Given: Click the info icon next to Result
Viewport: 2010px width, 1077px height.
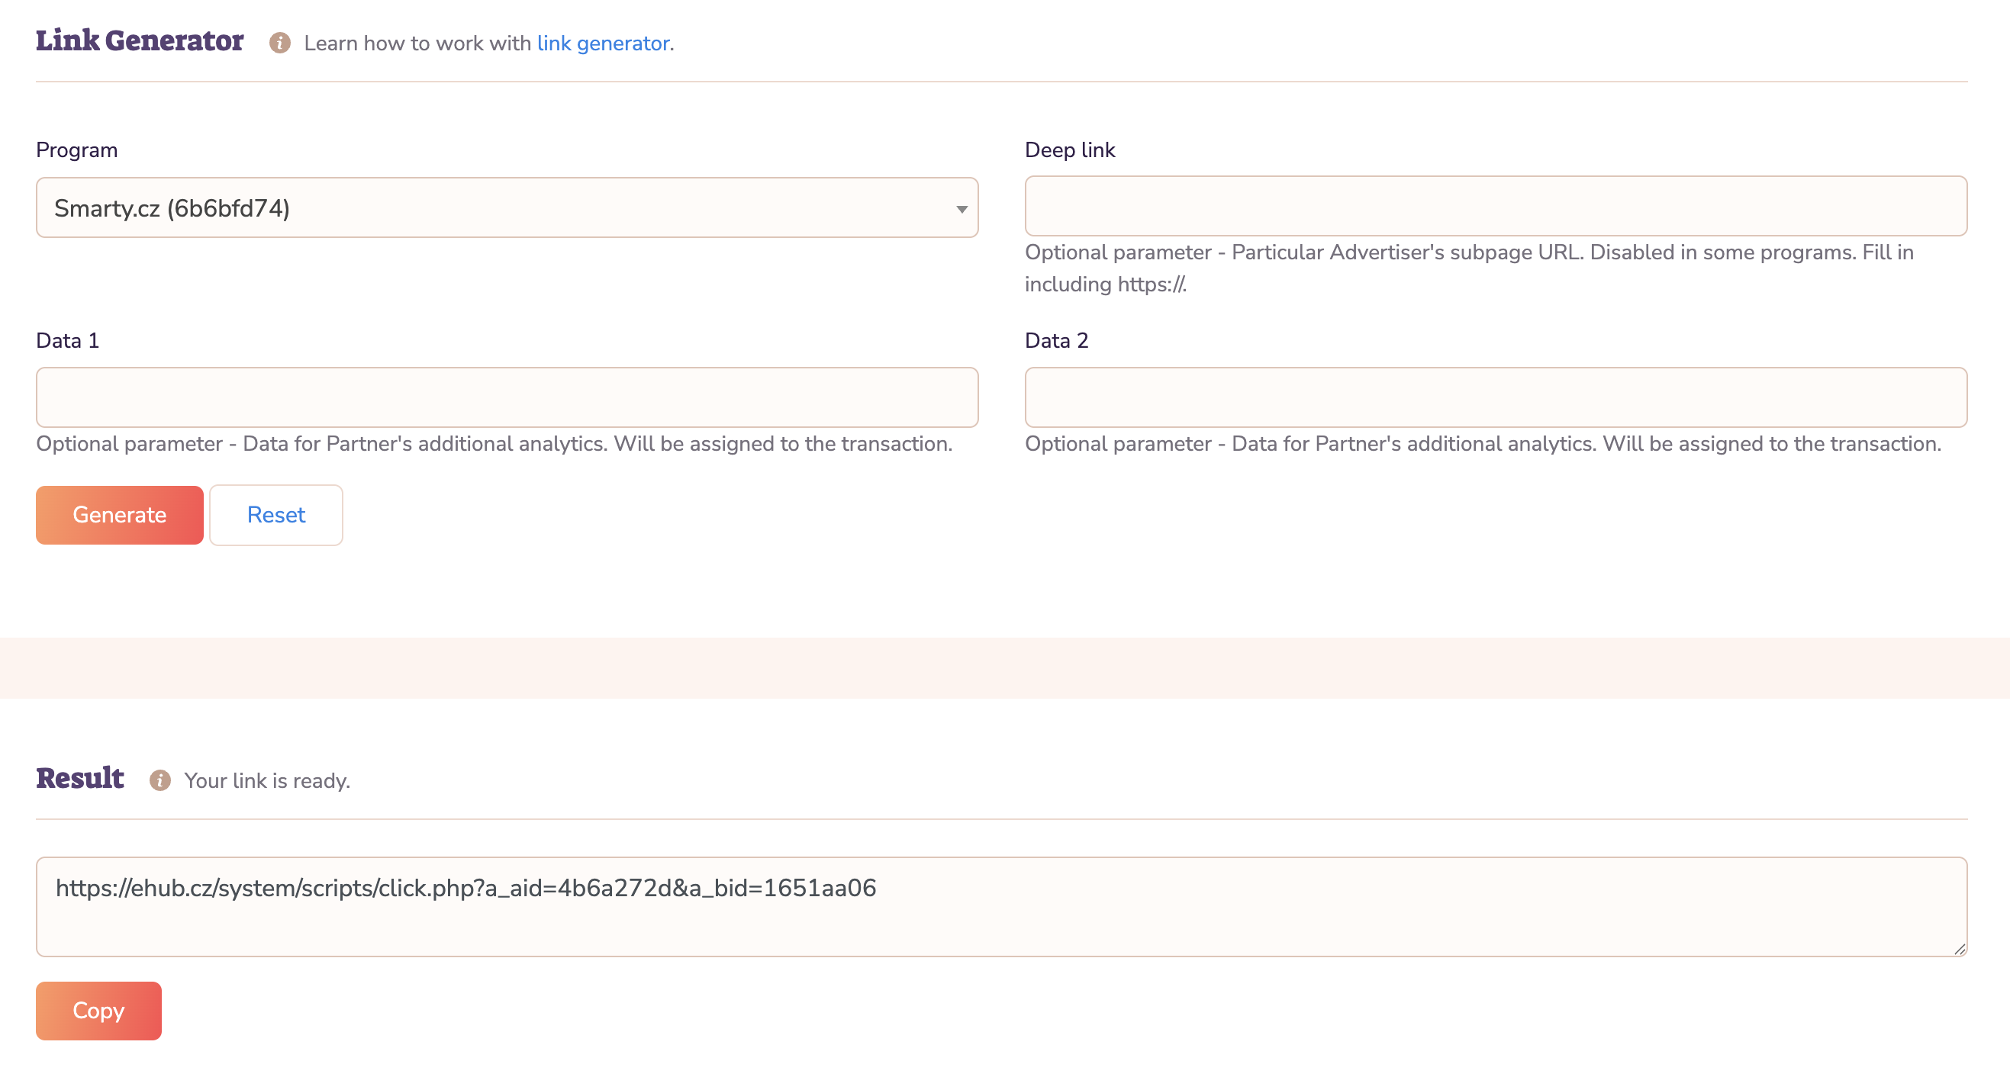Looking at the screenshot, I should (160, 780).
